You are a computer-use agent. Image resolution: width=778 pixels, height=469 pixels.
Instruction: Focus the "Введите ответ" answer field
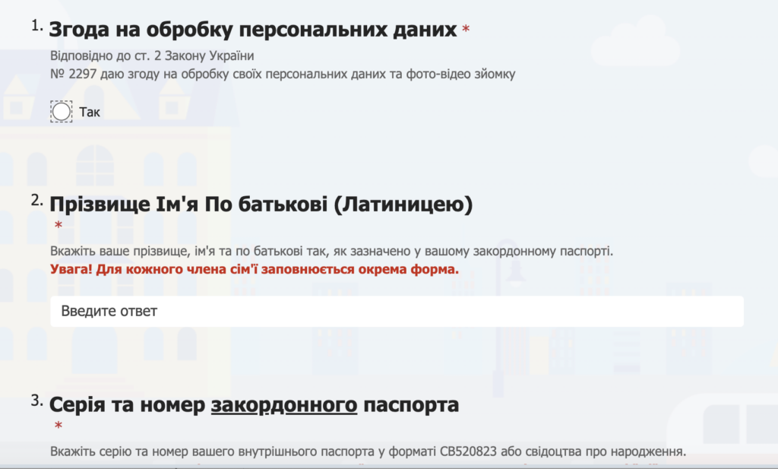tap(397, 312)
